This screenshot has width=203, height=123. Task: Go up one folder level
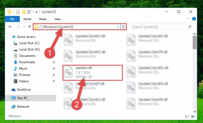click(x=30, y=27)
